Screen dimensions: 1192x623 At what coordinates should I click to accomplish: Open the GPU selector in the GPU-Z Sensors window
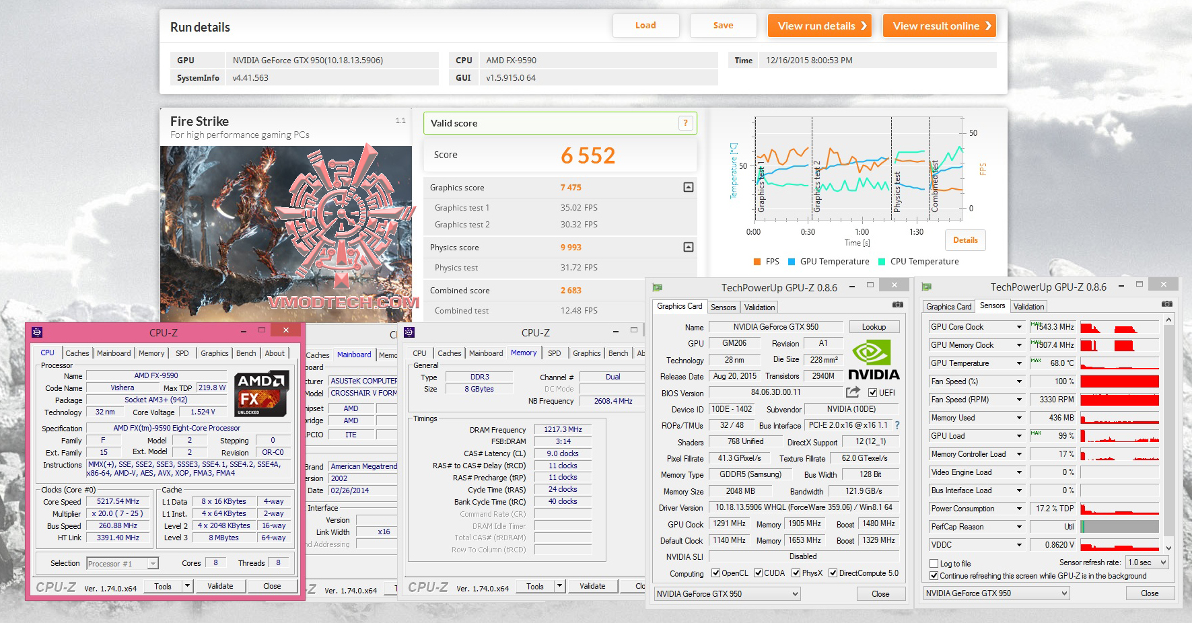pos(996,593)
